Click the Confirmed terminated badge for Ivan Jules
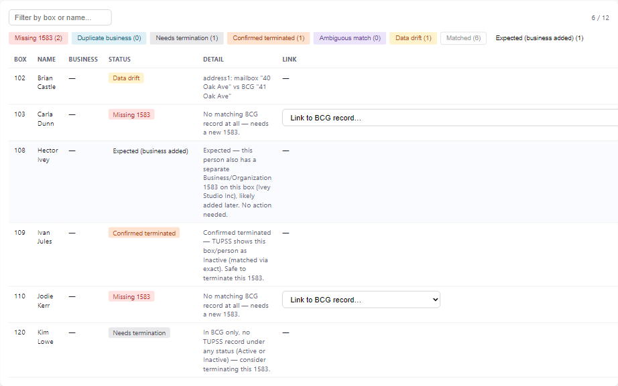Image resolution: width=618 pixels, height=386 pixels. click(144, 233)
